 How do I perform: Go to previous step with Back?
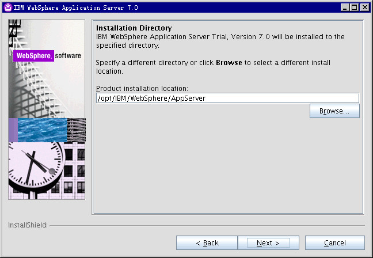(x=207, y=243)
